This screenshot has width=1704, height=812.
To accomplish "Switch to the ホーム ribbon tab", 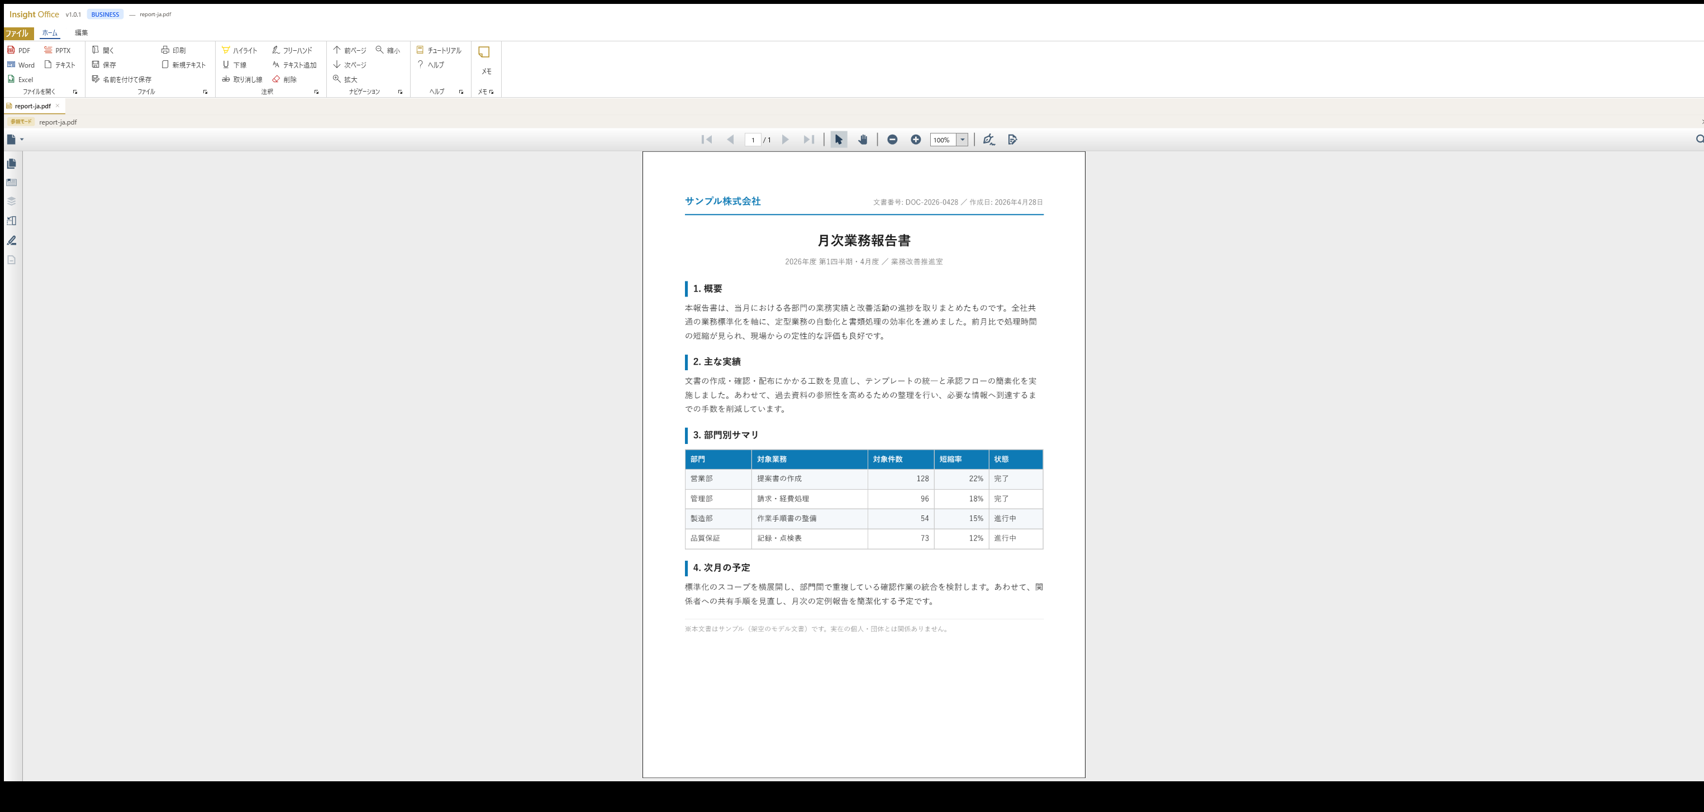I will point(50,32).
